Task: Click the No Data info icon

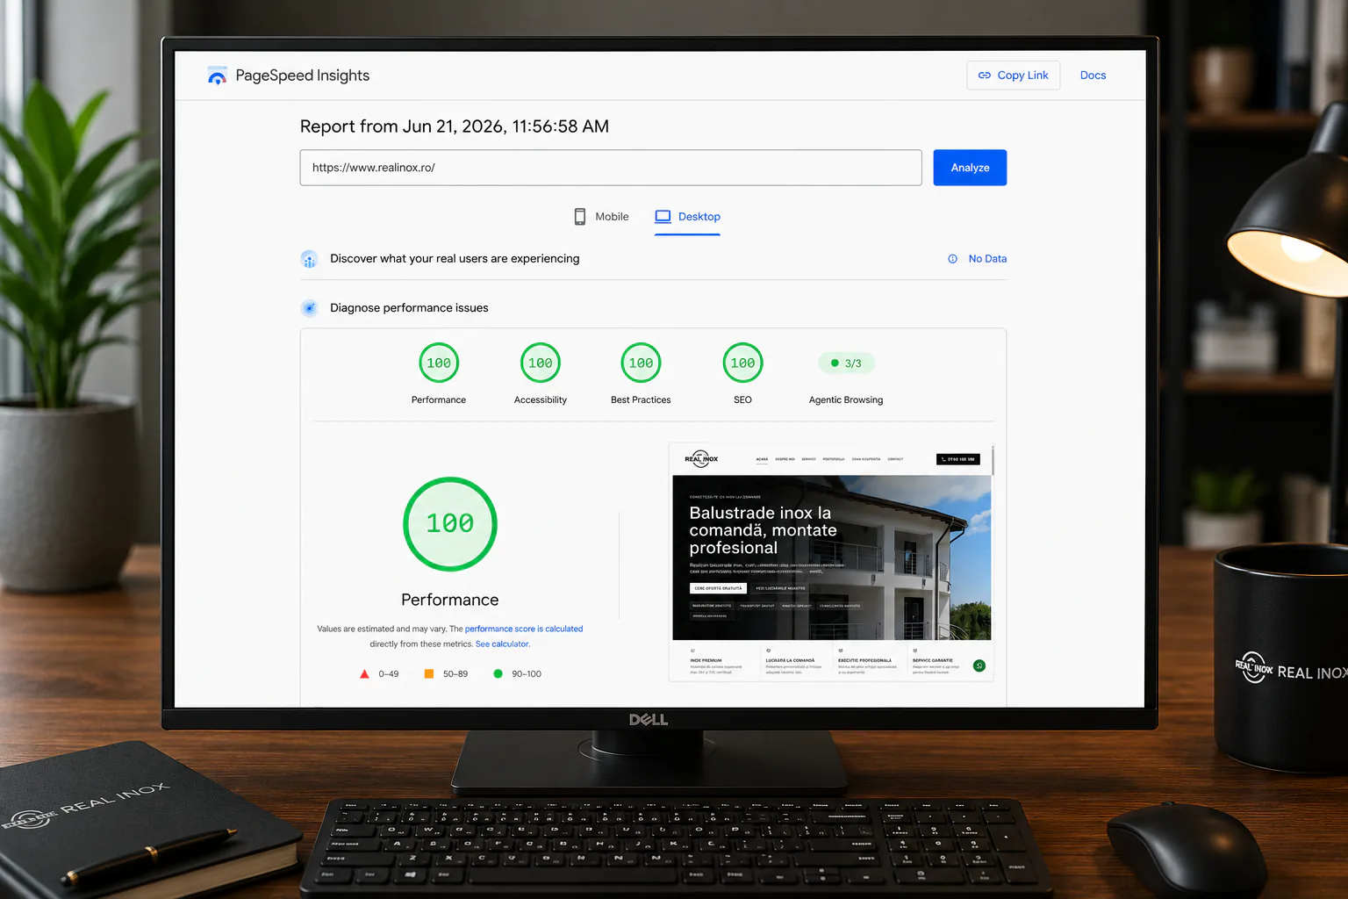Action: 952,259
